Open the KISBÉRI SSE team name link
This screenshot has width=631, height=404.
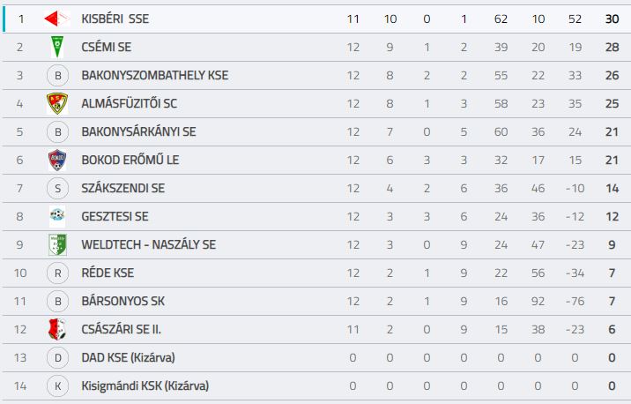[x=115, y=19]
